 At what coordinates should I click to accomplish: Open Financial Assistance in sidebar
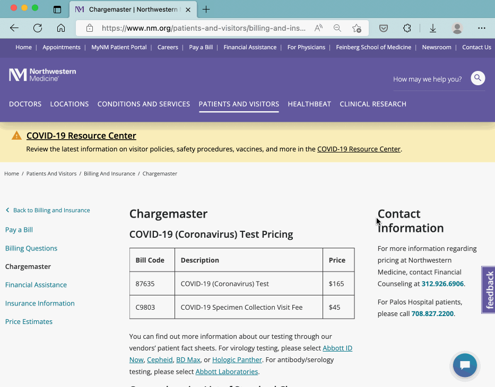pyautogui.click(x=36, y=285)
